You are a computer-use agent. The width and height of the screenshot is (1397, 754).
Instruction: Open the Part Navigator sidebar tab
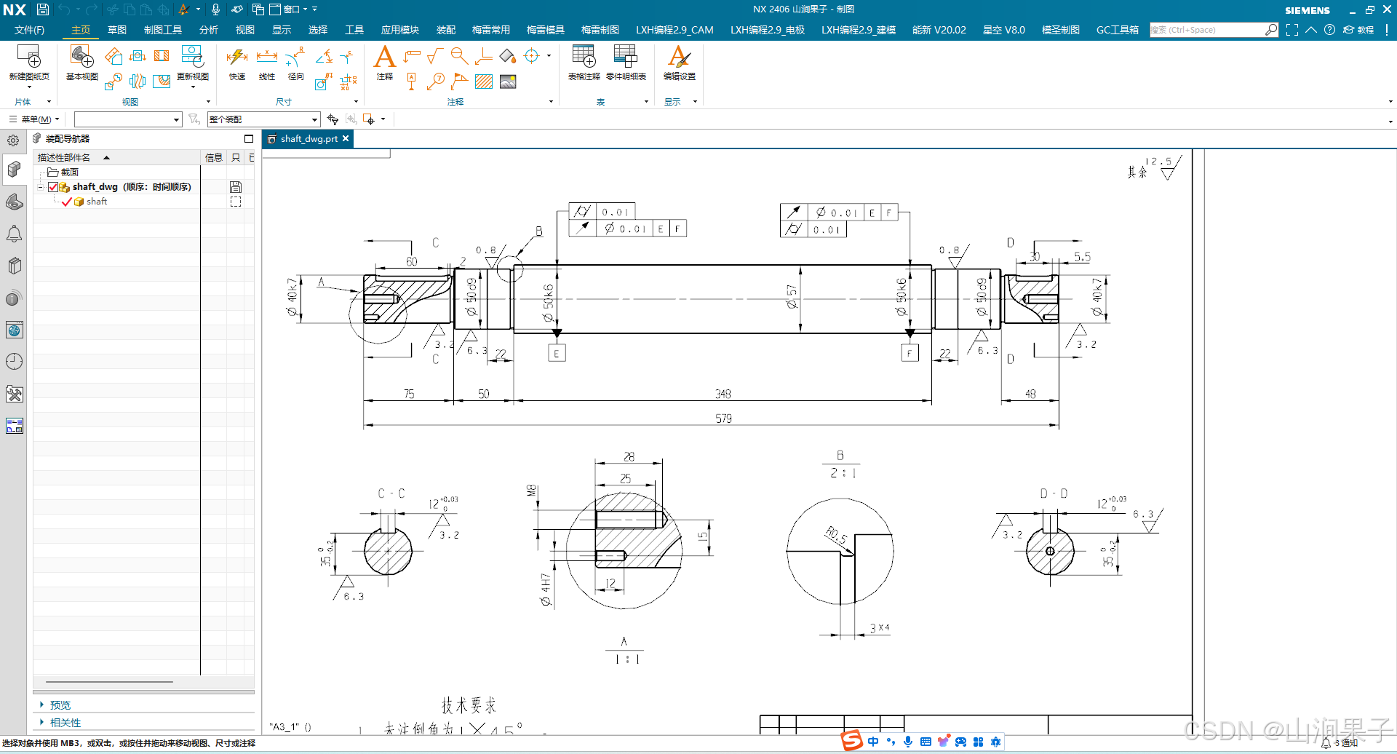pos(14,202)
